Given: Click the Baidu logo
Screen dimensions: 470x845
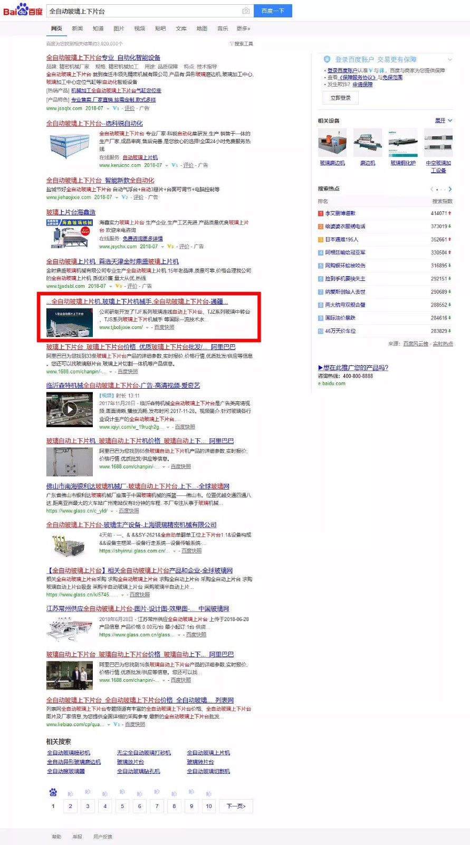Looking at the screenshot, I should [x=23, y=10].
